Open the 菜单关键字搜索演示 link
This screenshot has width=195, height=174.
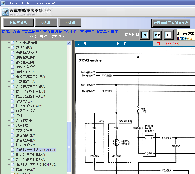(x=47, y=37)
